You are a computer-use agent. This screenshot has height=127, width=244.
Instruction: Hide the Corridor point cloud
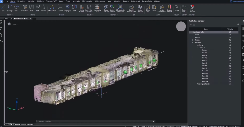point(230,50)
